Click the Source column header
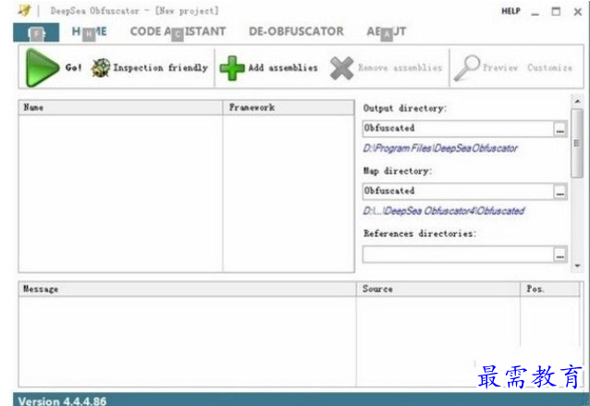 tap(438, 289)
